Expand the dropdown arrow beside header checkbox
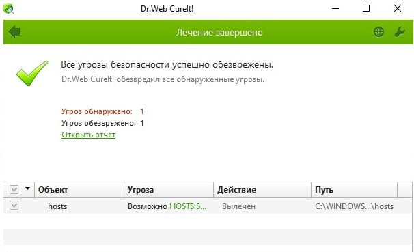This screenshot has height=252, width=414. [27, 188]
